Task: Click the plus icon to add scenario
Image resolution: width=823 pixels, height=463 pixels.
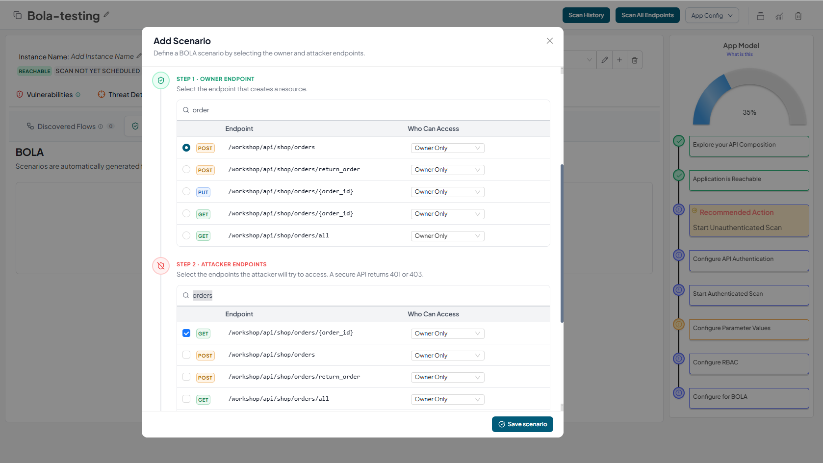Action: tap(619, 60)
